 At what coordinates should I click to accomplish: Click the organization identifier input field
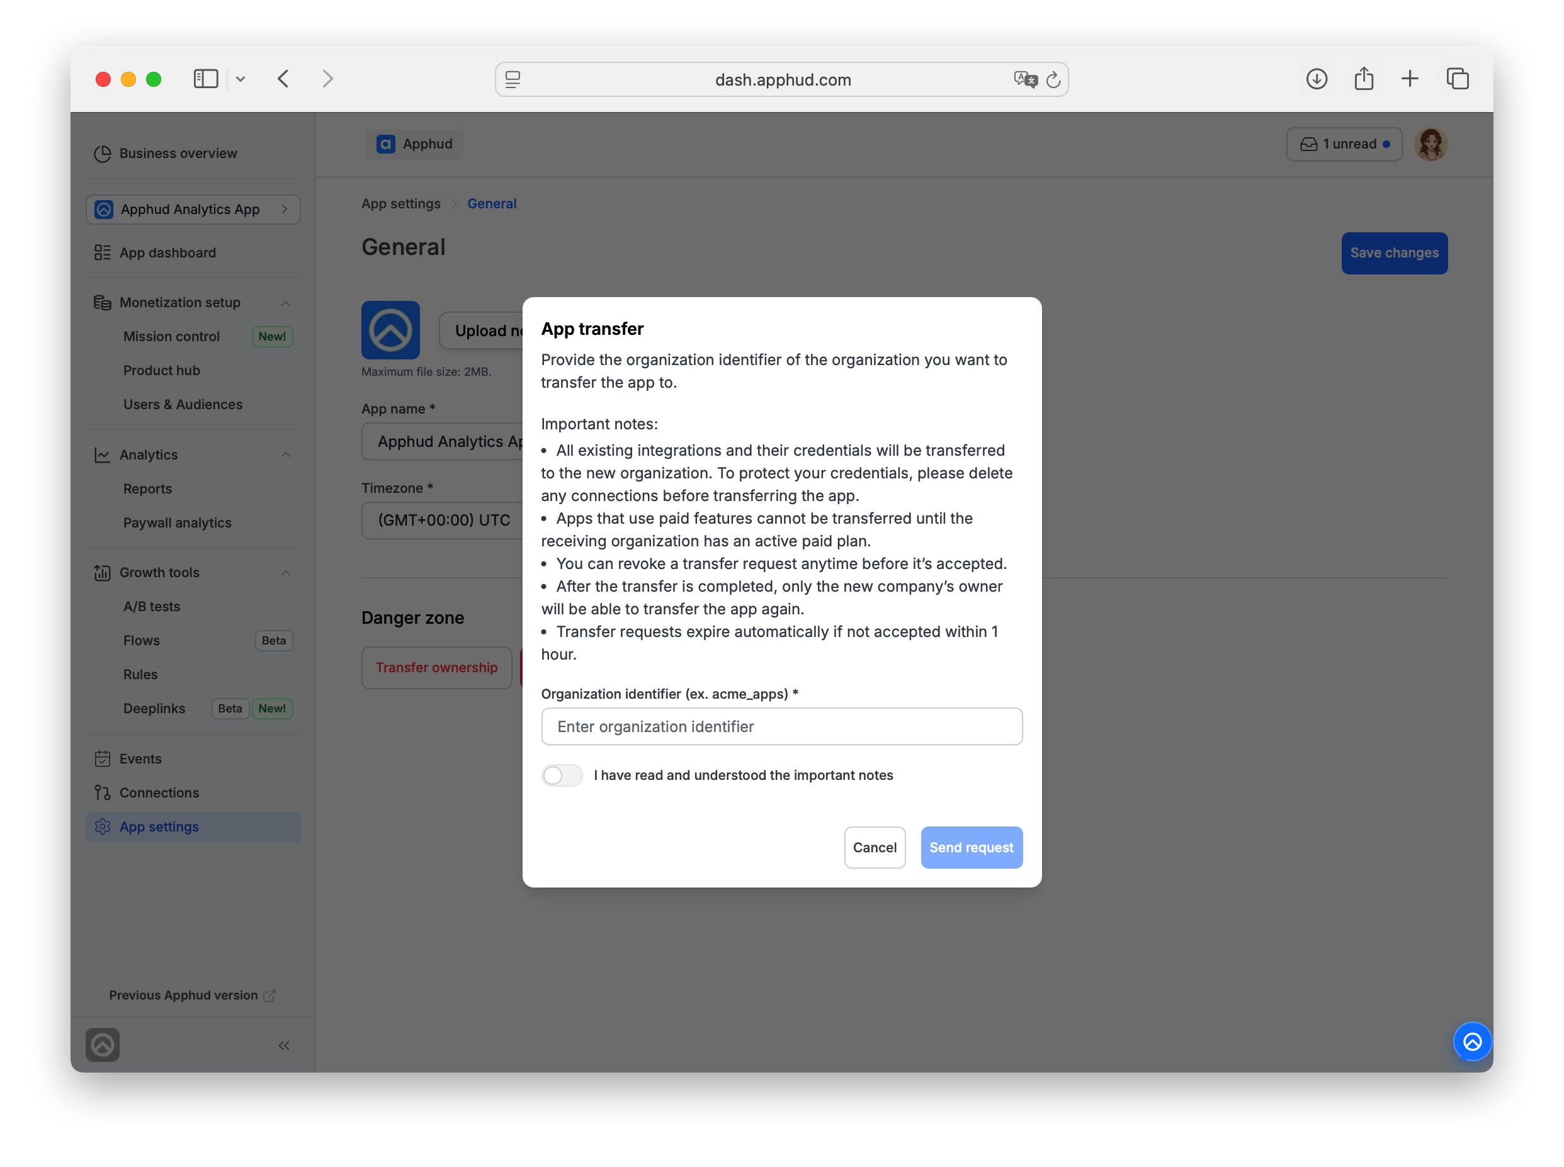781,726
